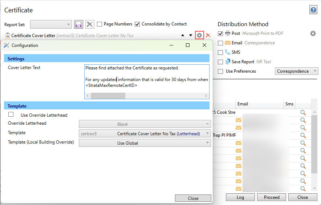
Task: Move Certificate Cover Letter up with arrow
Action: pos(183,35)
